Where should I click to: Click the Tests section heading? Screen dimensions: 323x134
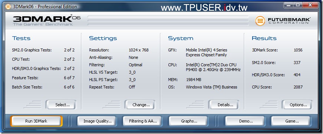[21, 38]
